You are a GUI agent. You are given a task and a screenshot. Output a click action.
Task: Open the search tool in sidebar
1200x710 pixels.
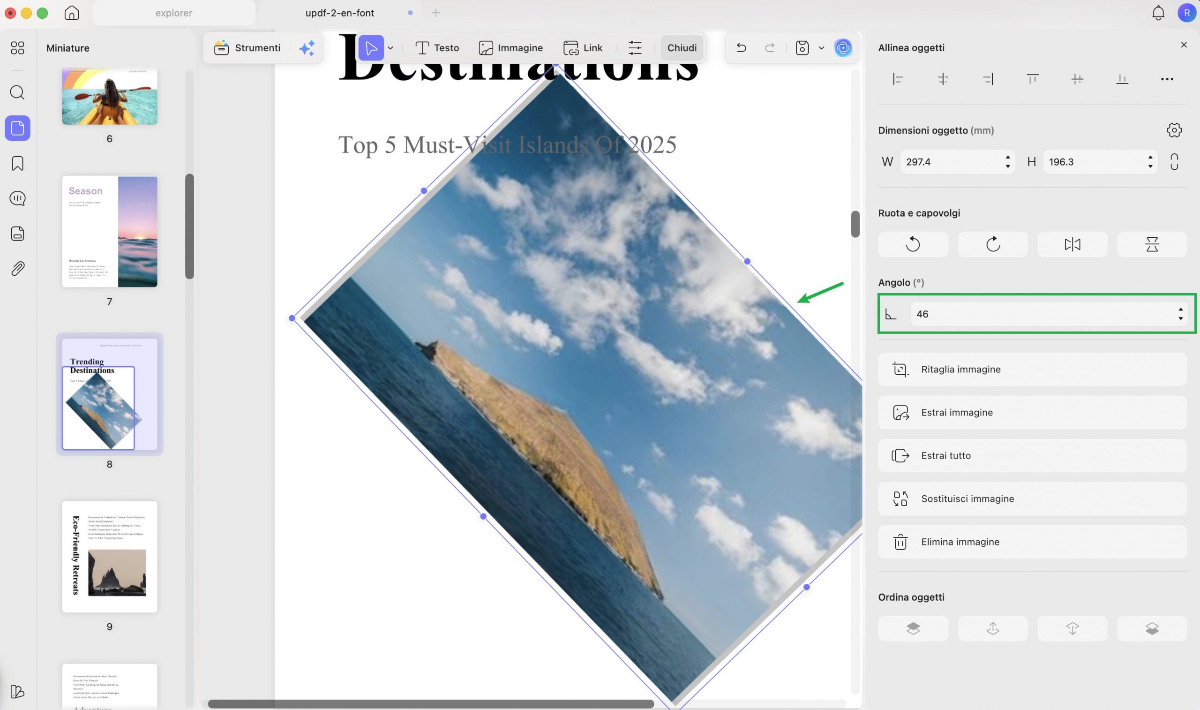pos(17,92)
